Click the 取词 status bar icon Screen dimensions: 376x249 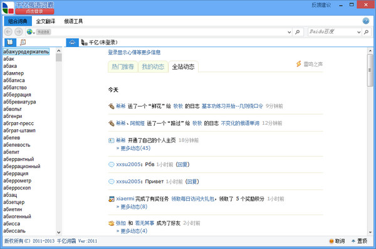tap(332, 241)
